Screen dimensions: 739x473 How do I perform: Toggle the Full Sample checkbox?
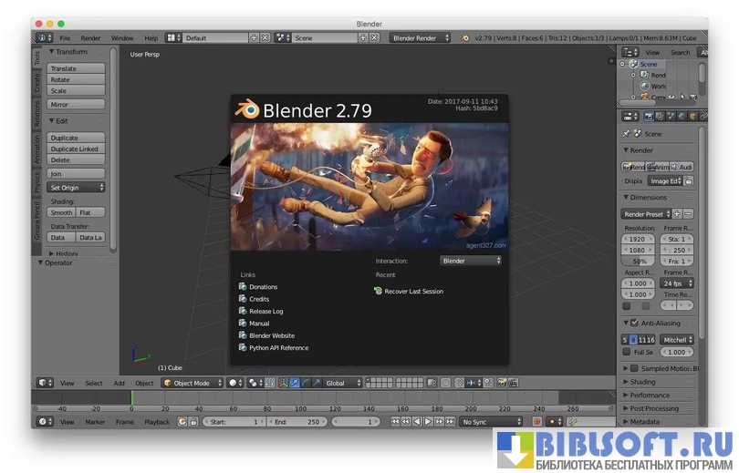point(626,352)
